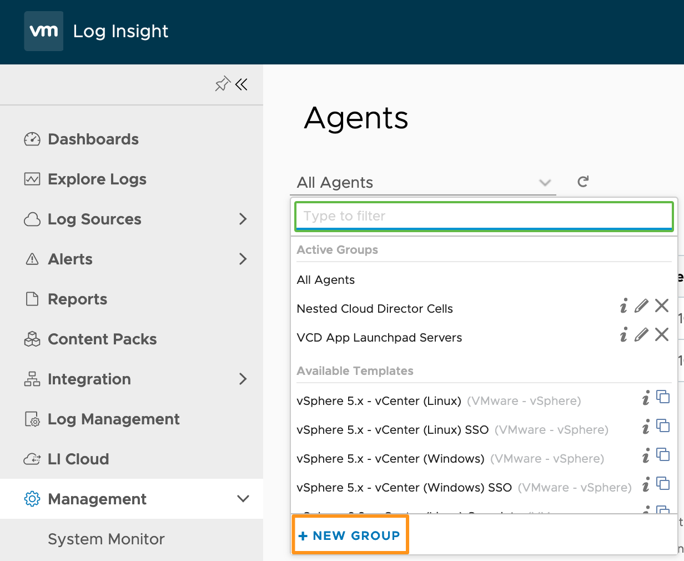Copy the vCenter (Linux) SSO template
This screenshot has width=684, height=561.
coord(663,425)
